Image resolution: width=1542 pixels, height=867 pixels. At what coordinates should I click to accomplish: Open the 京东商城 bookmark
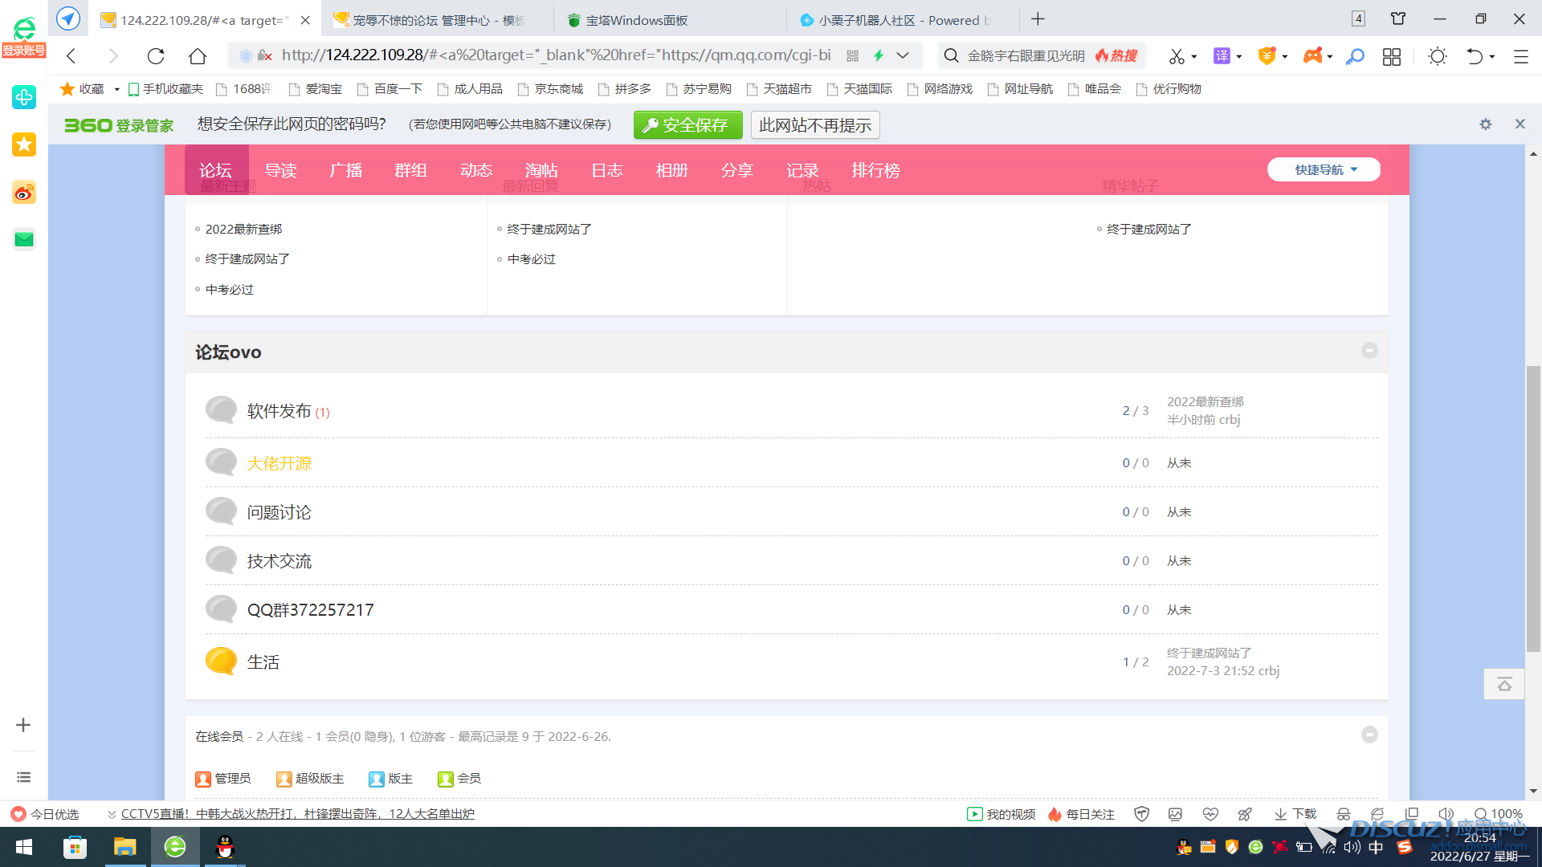(x=550, y=89)
